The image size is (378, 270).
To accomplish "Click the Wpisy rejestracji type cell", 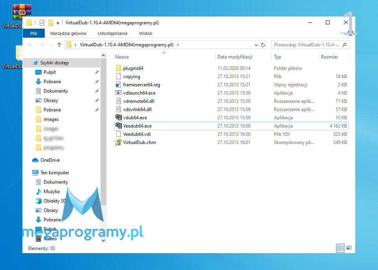I will tap(290, 85).
